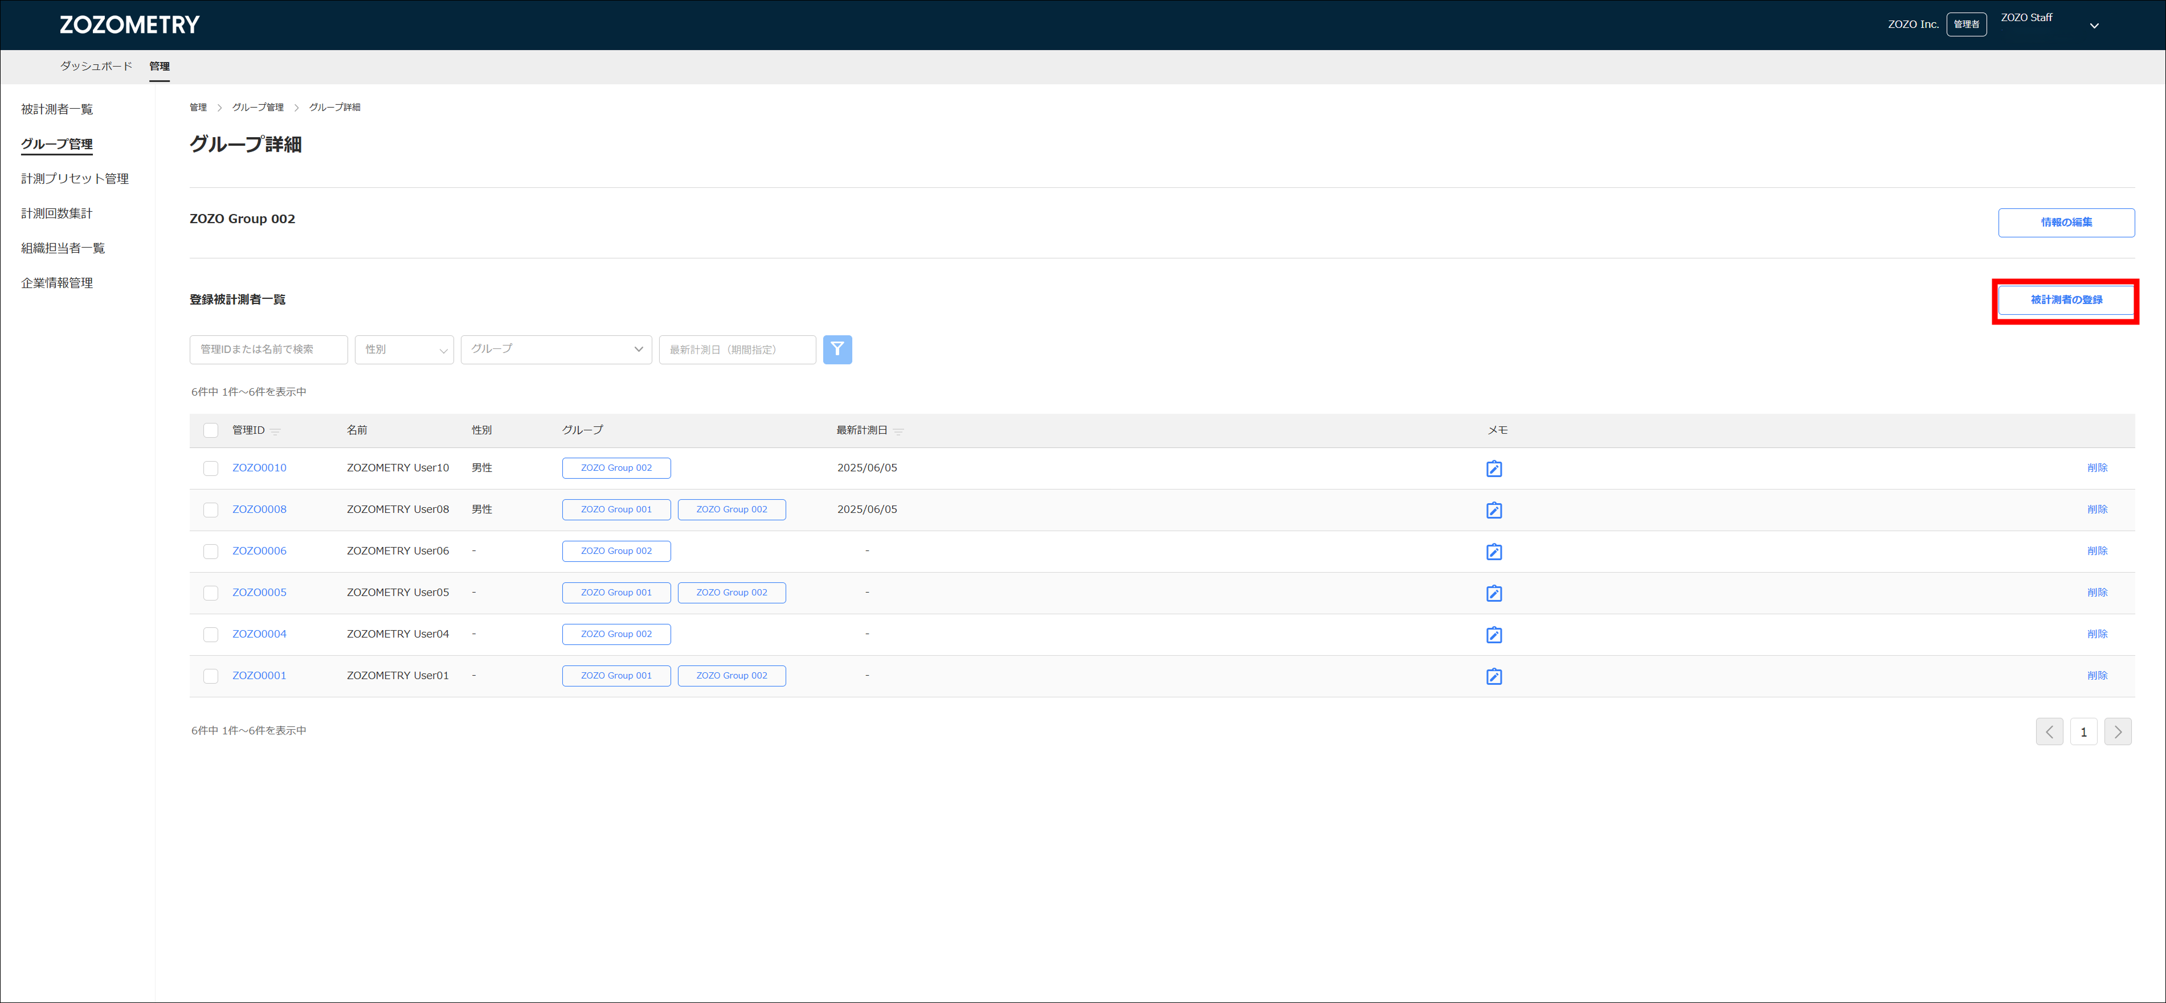Check the select-all header checkbox
This screenshot has width=2166, height=1003.
point(211,430)
